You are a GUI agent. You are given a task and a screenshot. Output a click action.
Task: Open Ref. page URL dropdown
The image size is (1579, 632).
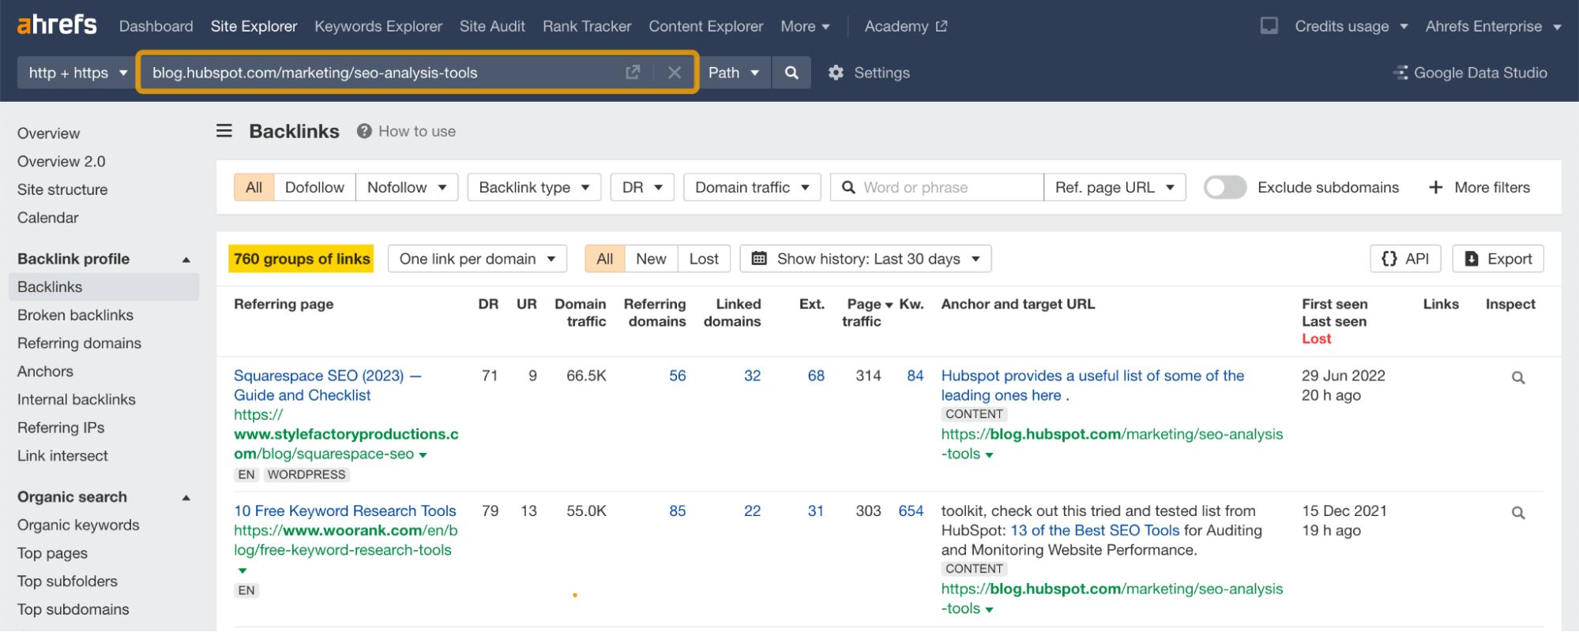pos(1115,187)
